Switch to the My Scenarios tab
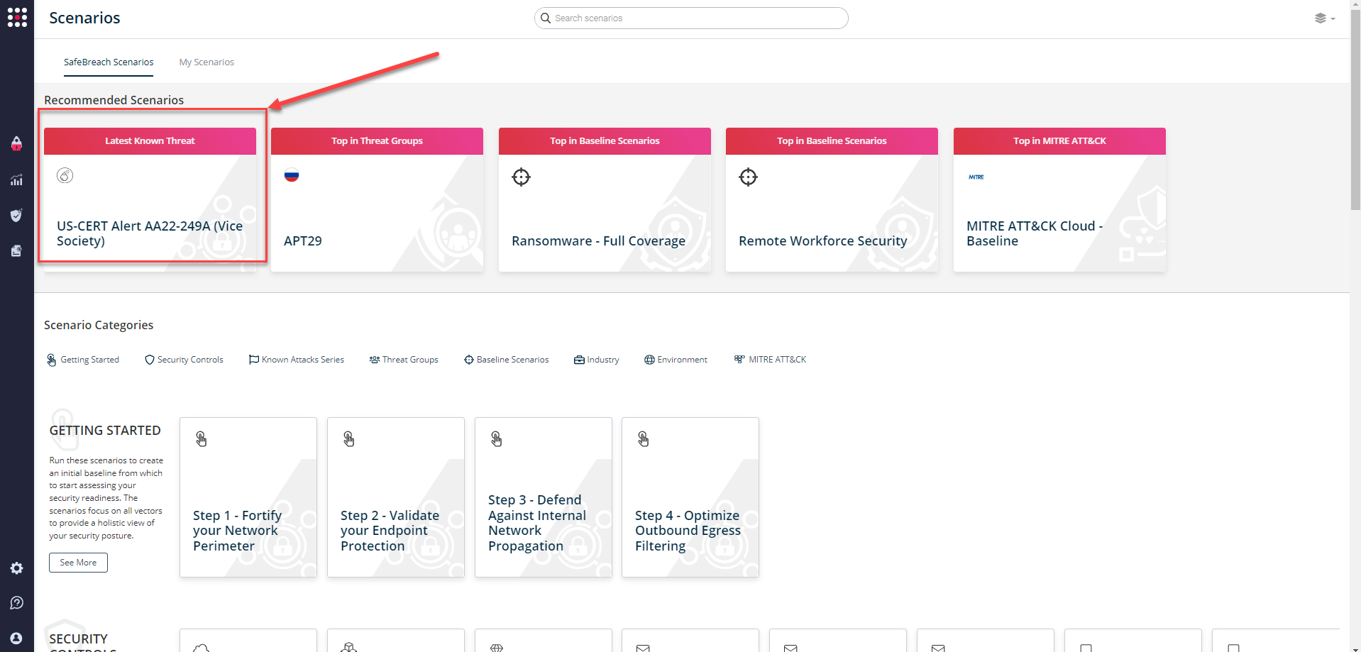Screen dimensions: 1361x652 pyautogui.click(x=206, y=62)
